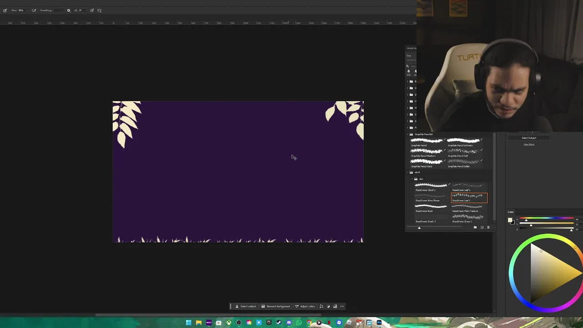The height and width of the screenshot is (328, 583).
Task: Enable the airbrush build-up icon
Action: click(x=34, y=10)
